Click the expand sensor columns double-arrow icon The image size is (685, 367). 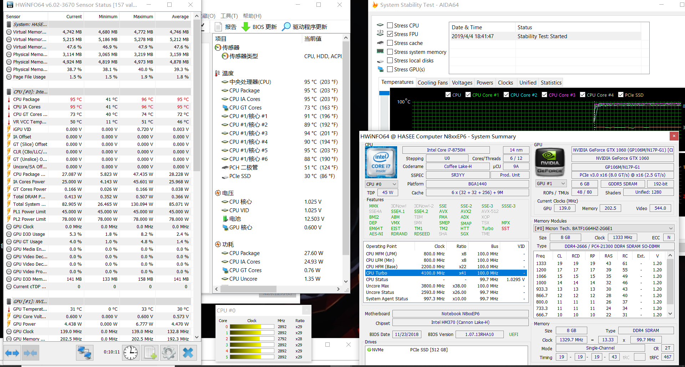pyautogui.click(x=12, y=353)
